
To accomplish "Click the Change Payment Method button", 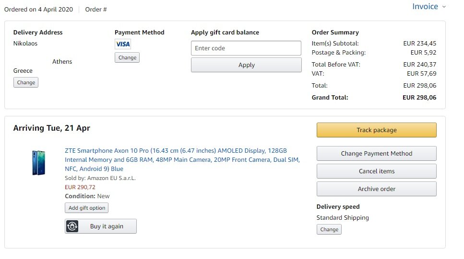I will pyautogui.click(x=376, y=154).
